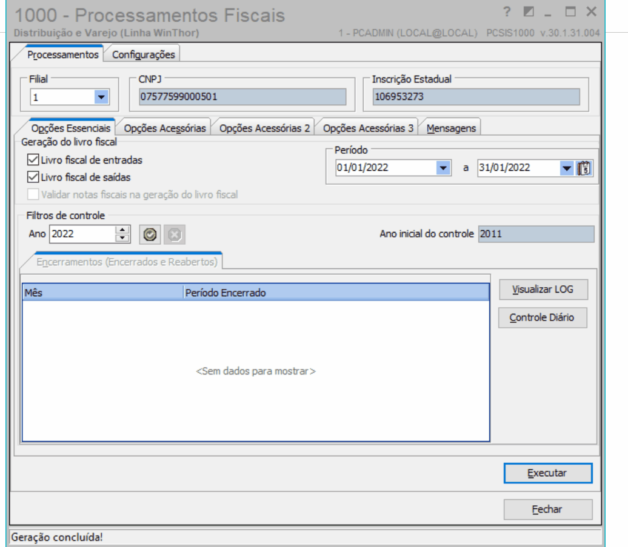Image resolution: width=628 pixels, height=547 pixels.
Task: Click the Sem dados para mostrar text
Action: click(256, 371)
